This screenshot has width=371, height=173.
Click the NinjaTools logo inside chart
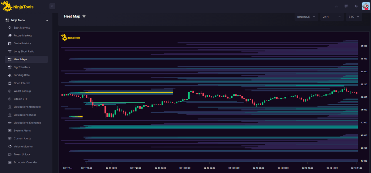(70, 37)
